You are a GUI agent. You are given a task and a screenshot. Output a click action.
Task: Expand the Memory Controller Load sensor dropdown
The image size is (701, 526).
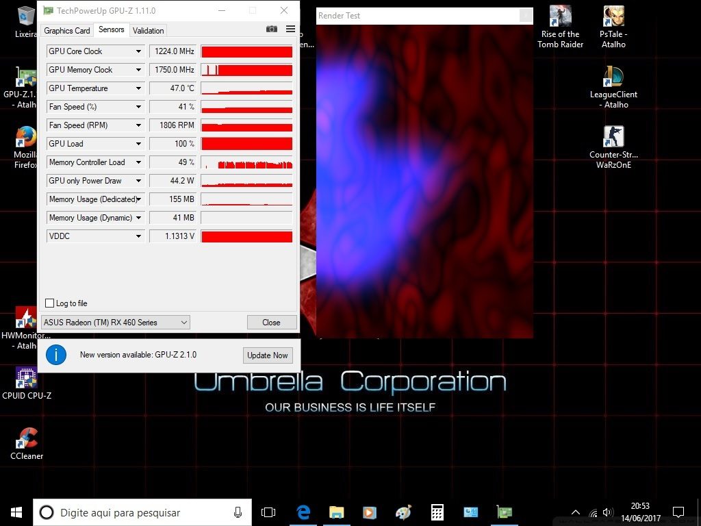[x=138, y=162]
